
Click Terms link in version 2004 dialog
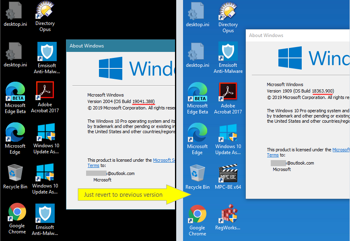[x=93, y=166]
